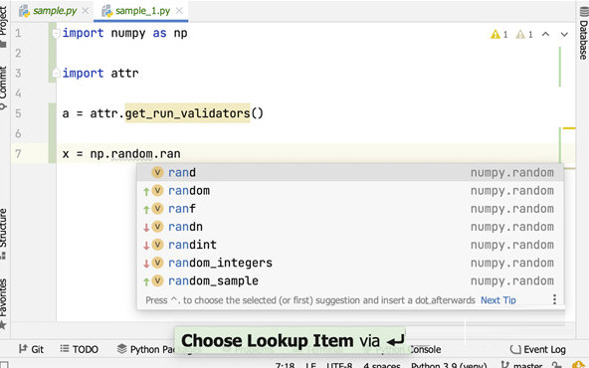Jump to previous highlighted error arrow
Image resolution: width=589 pixels, height=368 pixels.
tap(546, 34)
